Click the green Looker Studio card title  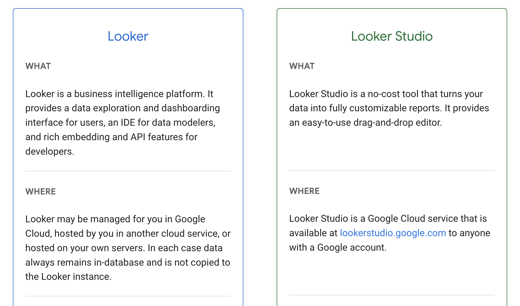tap(392, 36)
